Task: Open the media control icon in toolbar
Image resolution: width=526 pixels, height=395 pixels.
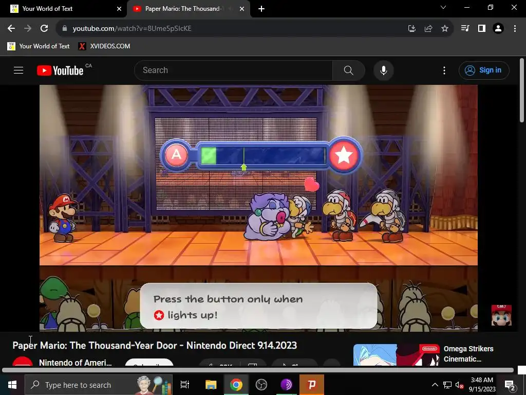Action: [465, 29]
